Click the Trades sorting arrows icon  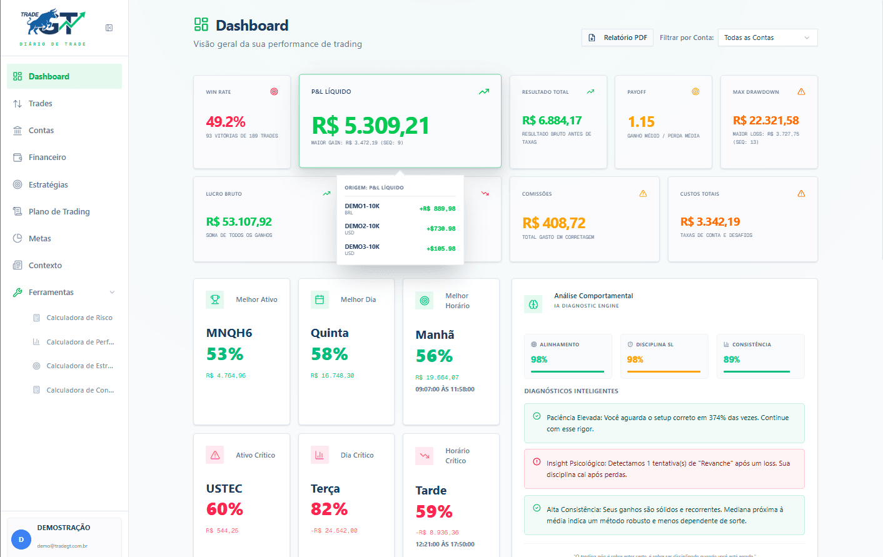point(17,103)
